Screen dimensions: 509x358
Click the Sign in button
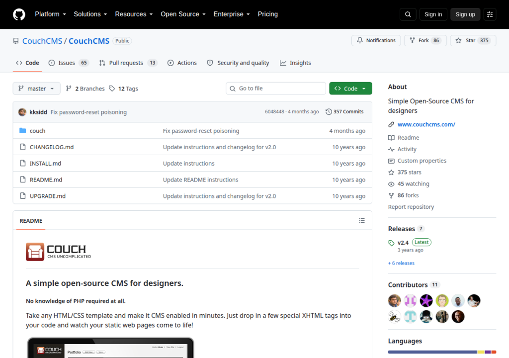[x=433, y=14]
